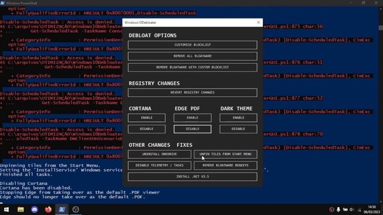Disable Edge PDF
The height and width of the screenshot is (215, 383).
pyautogui.click(x=193, y=129)
